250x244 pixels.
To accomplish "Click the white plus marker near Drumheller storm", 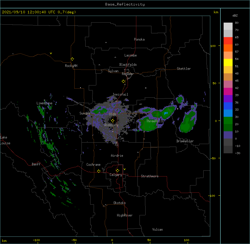I will coord(177,109).
